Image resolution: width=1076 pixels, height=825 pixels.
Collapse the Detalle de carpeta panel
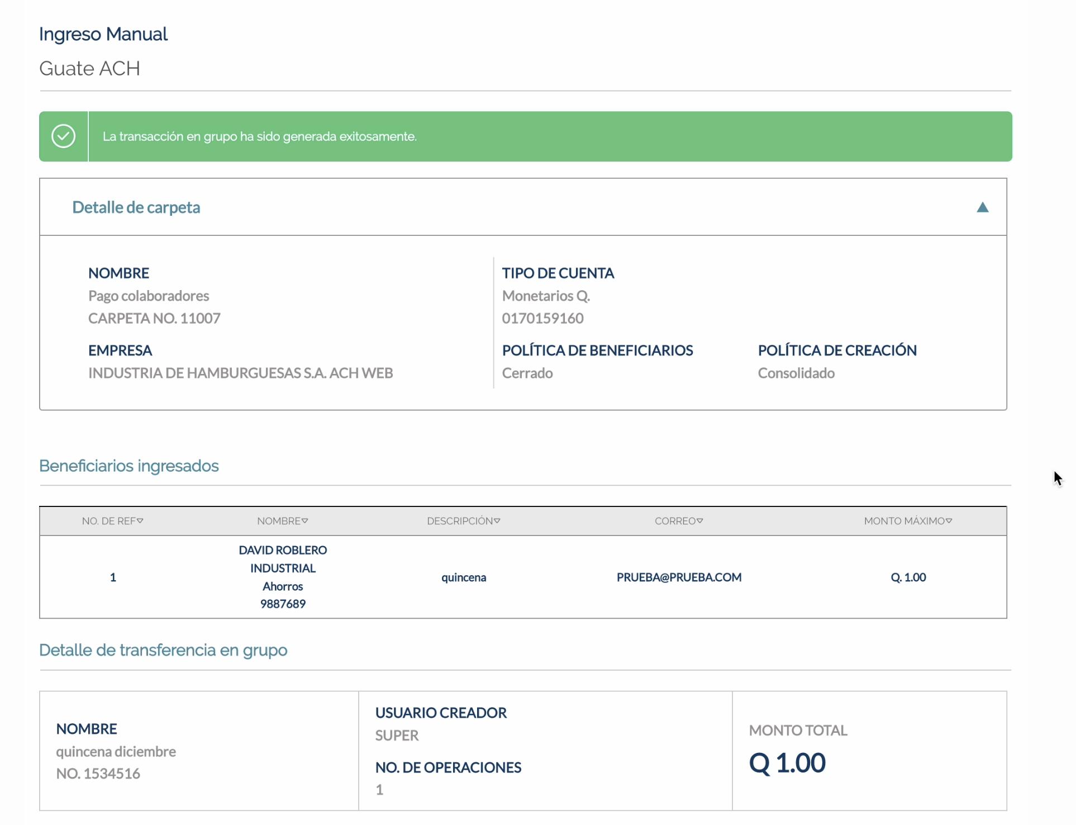[x=982, y=207]
